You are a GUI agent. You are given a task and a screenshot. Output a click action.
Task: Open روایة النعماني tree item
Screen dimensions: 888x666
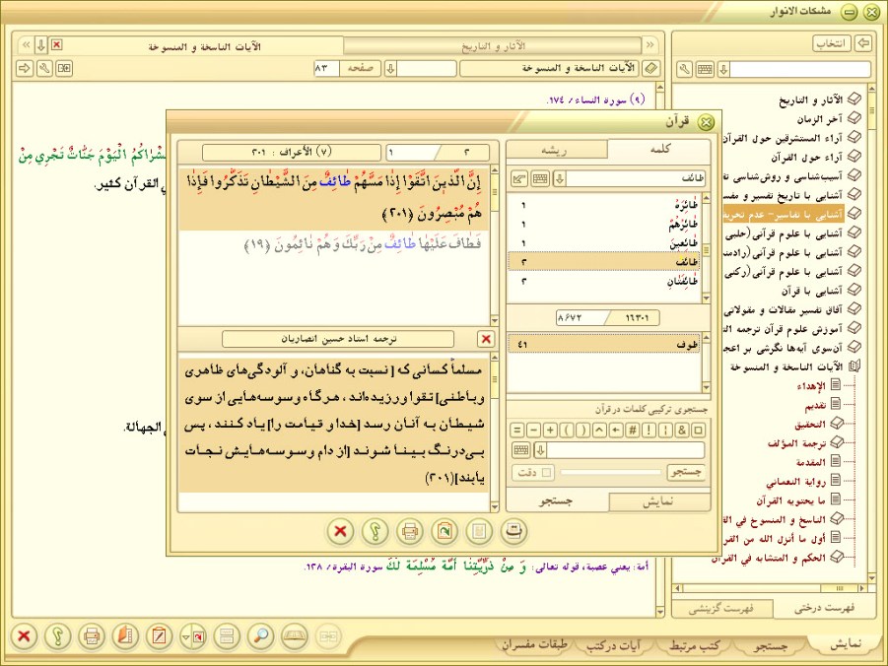[x=795, y=482]
